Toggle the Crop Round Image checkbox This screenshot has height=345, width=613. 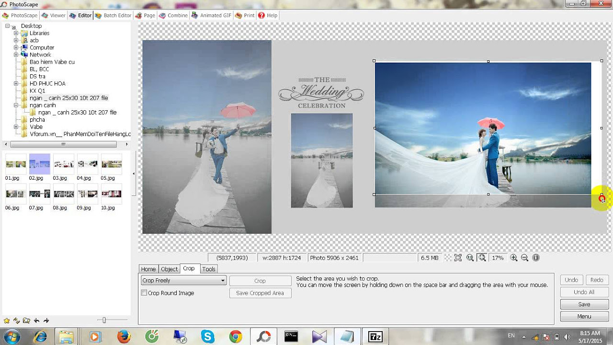[144, 293]
